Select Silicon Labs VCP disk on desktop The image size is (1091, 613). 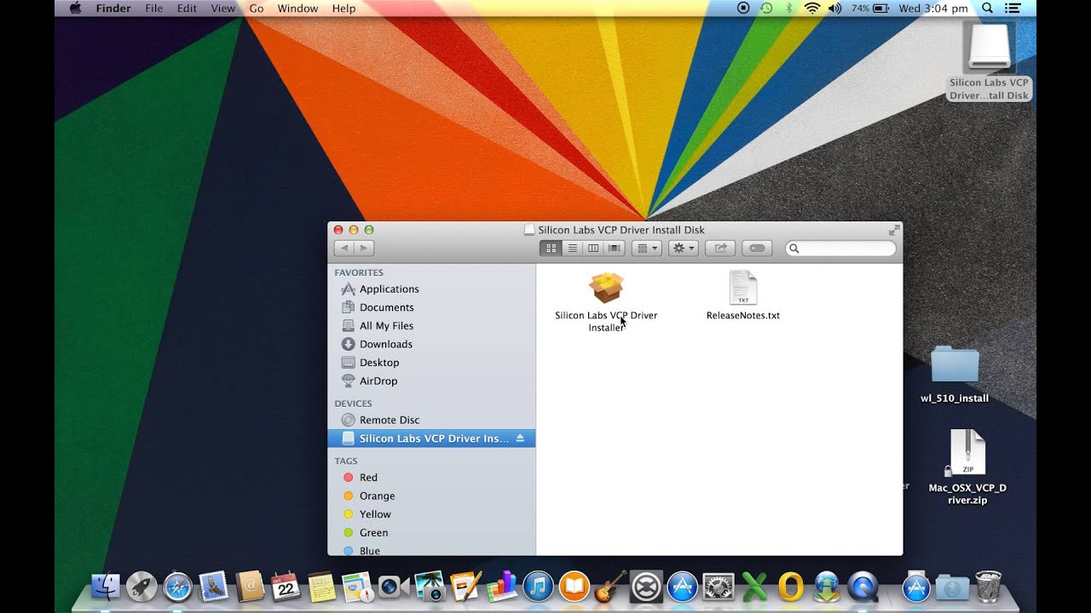(x=989, y=60)
